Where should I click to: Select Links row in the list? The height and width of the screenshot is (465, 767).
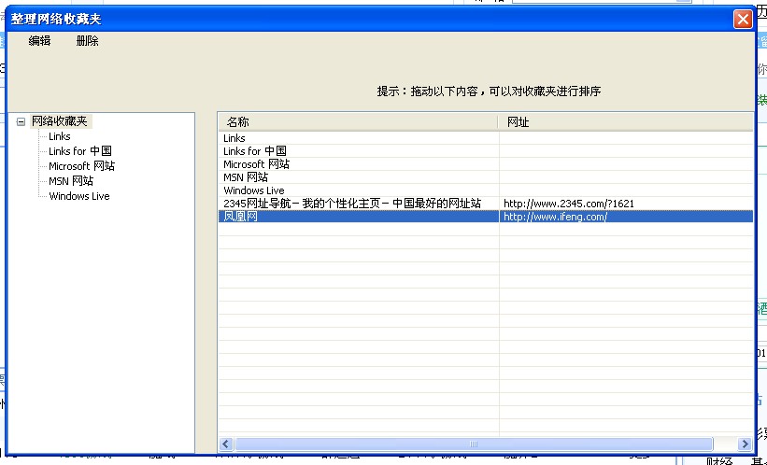(486, 138)
